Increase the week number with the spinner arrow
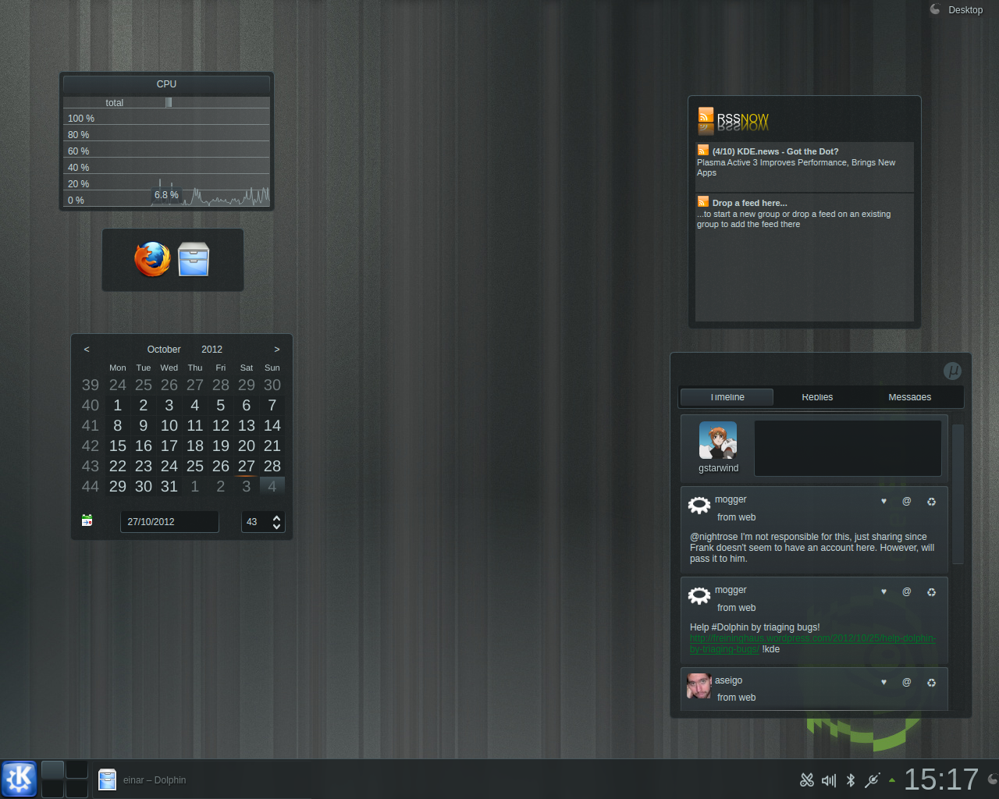 click(276, 517)
